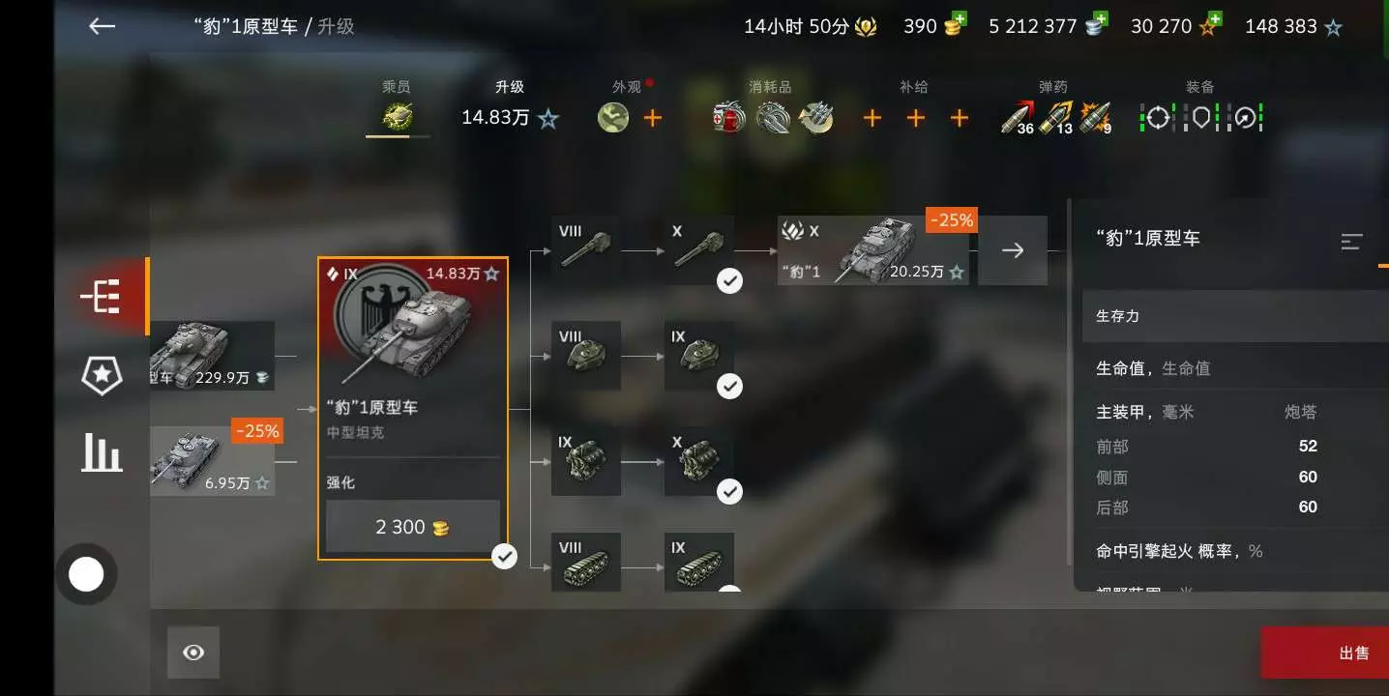Open the statistics bar chart icon
The width and height of the screenshot is (1389, 696).
point(102,451)
